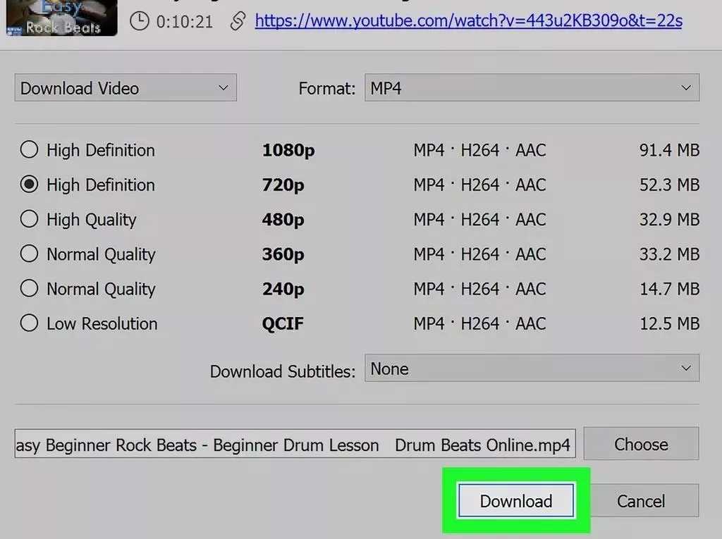Open the Download Subtitles dropdown
The width and height of the screenshot is (722, 539).
tap(531, 368)
